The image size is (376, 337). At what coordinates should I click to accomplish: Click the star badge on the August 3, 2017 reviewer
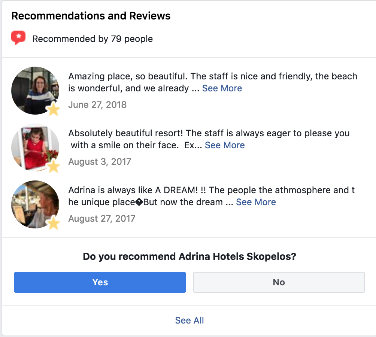click(x=54, y=166)
